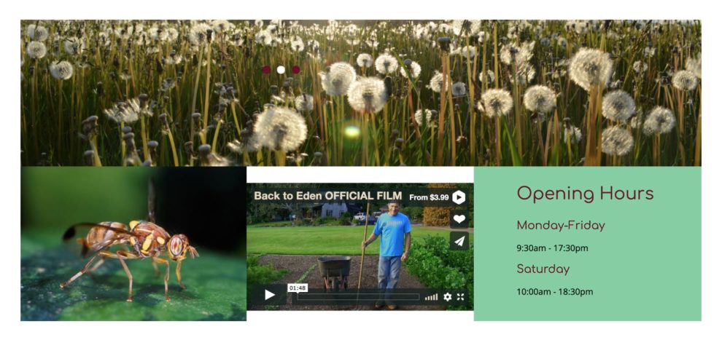Open video settings gear
722x340 pixels.
447,297
